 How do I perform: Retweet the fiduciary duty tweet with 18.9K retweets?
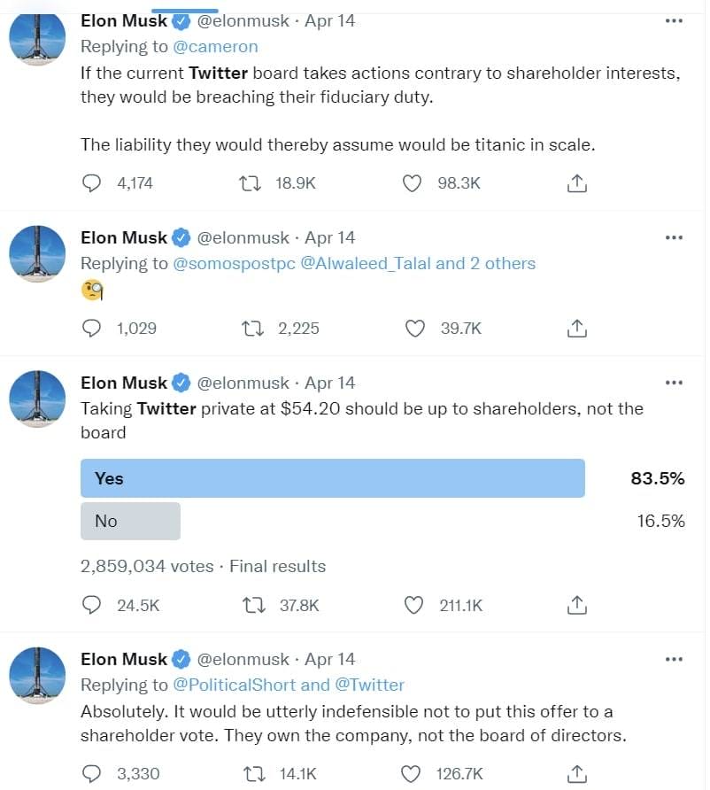(250, 183)
